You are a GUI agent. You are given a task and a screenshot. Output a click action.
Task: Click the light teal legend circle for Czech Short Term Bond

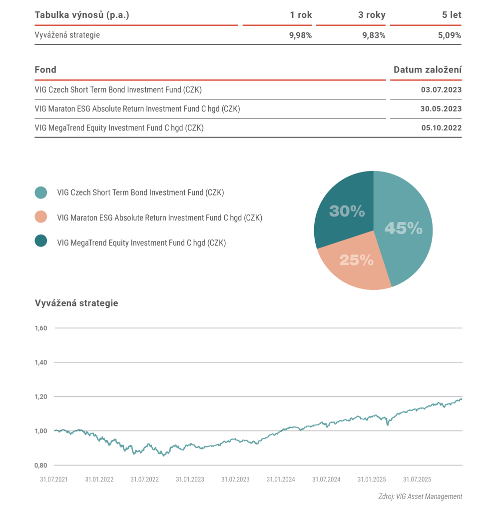pyautogui.click(x=41, y=192)
